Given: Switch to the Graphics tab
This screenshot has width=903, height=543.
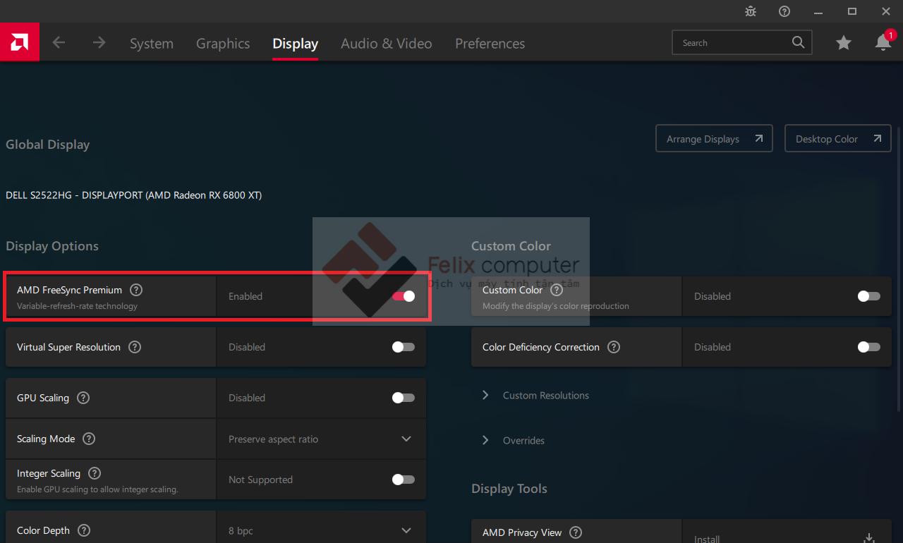Looking at the screenshot, I should point(223,44).
